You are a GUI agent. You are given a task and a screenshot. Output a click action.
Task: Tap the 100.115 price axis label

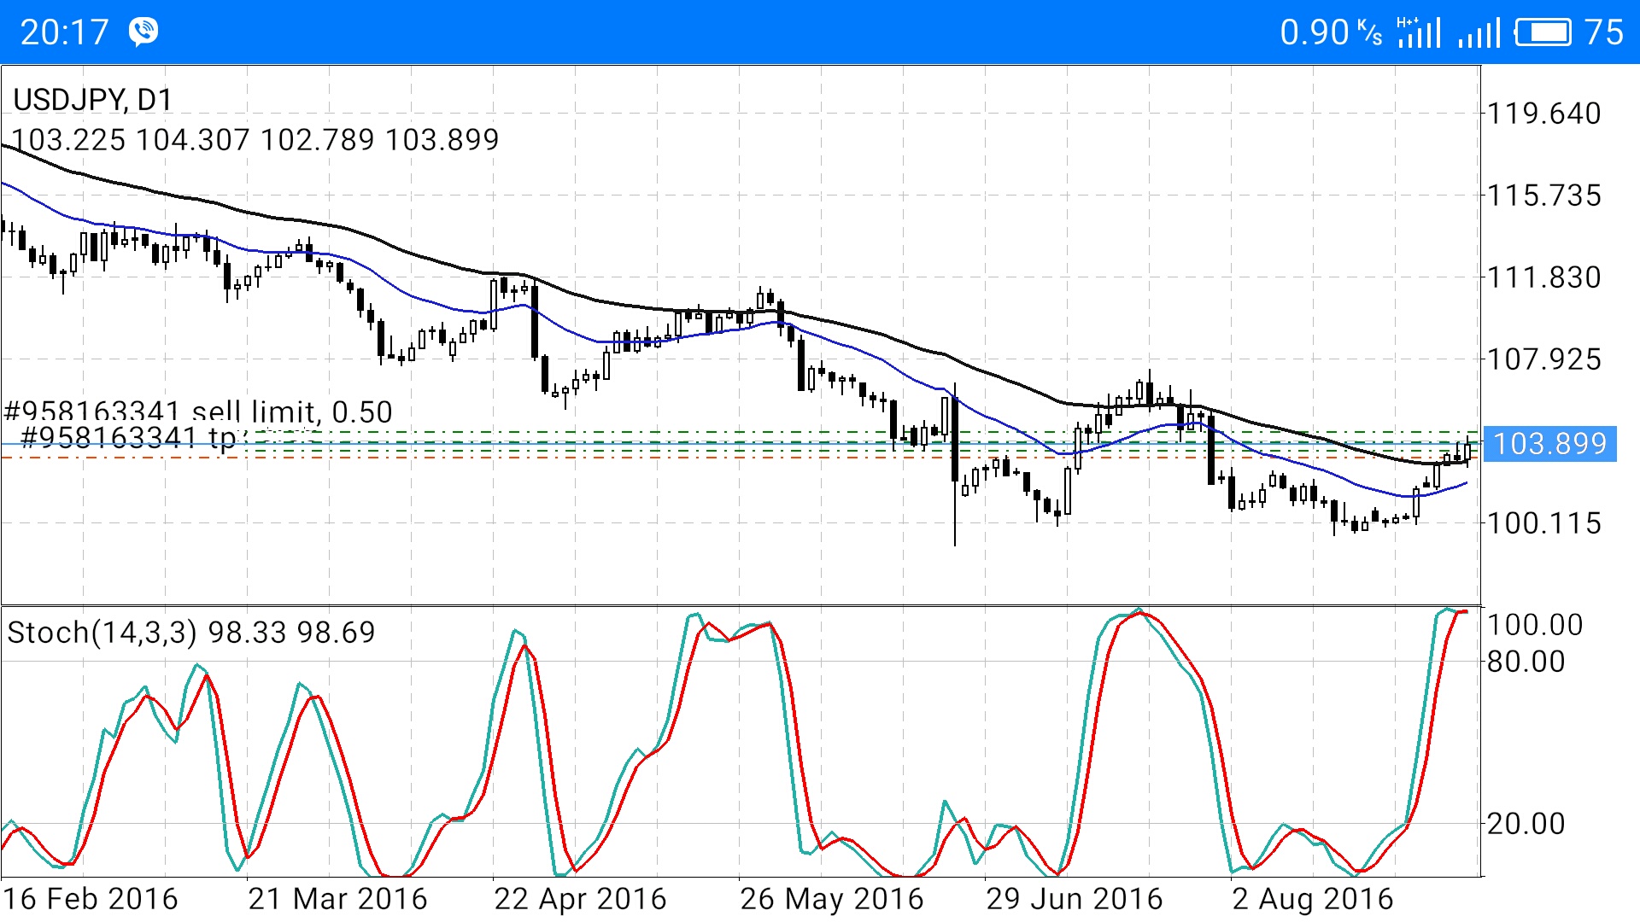coord(1544,523)
